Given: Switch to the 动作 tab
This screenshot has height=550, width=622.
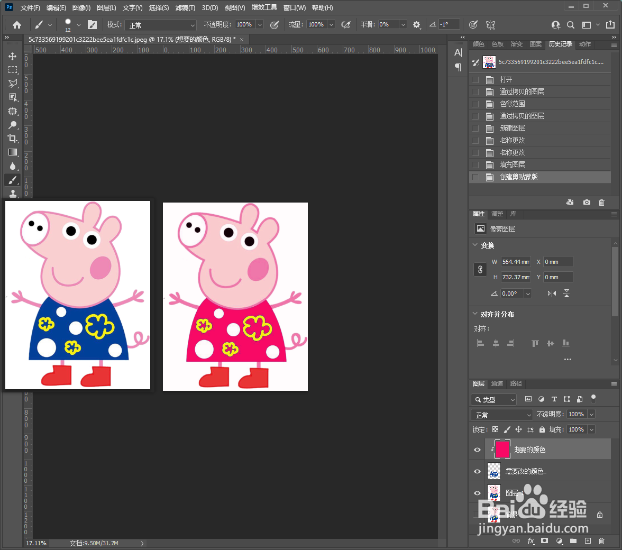Looking at the screenshot, I should coord(585,44).
